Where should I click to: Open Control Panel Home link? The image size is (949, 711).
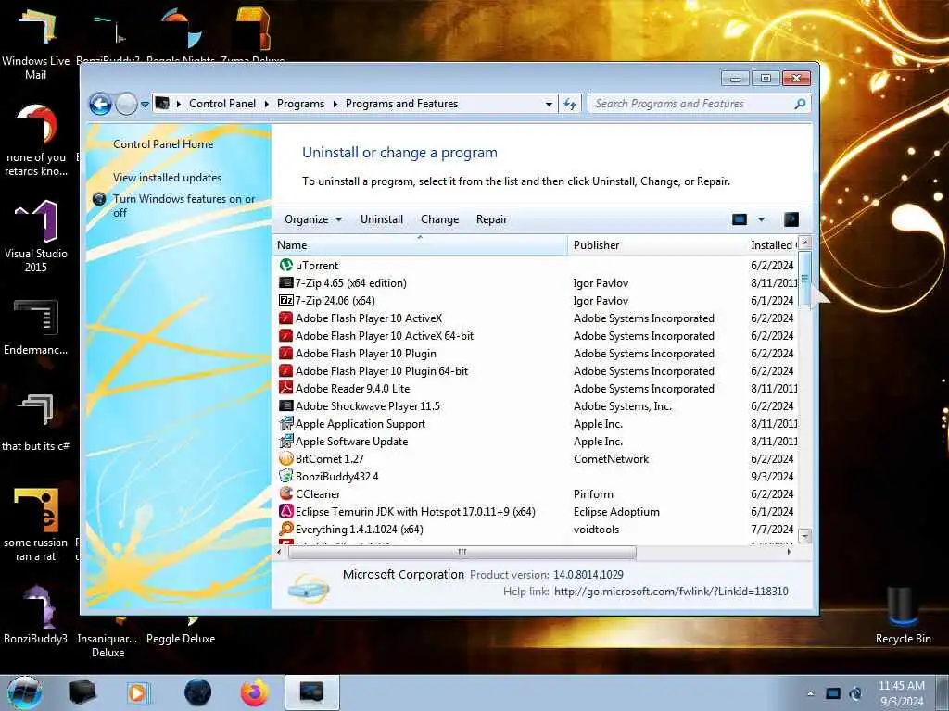click(x=163, y=143)
